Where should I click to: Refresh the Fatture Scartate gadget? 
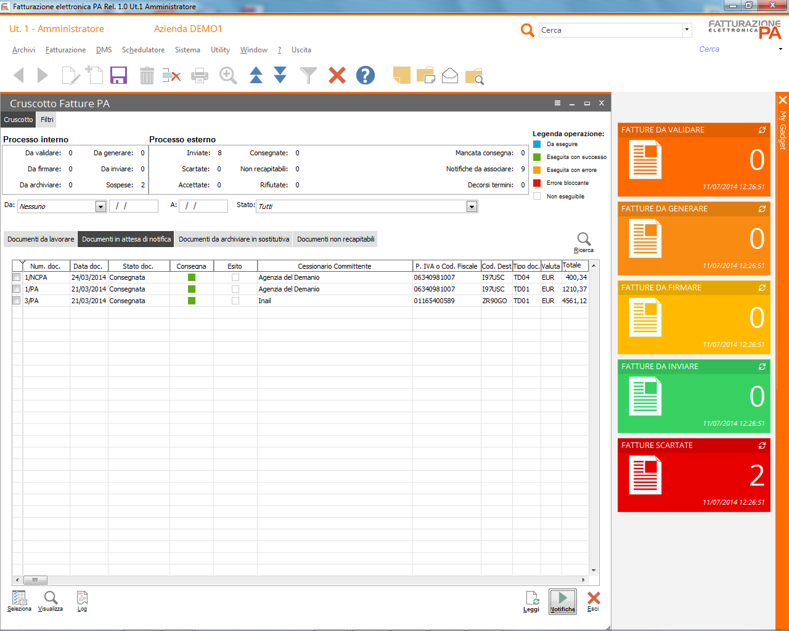(762, 446)
